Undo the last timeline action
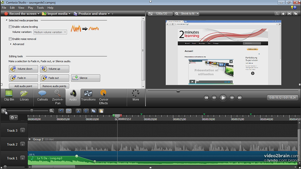This screenshot has width=301, height=169. [x=61, y=111]
